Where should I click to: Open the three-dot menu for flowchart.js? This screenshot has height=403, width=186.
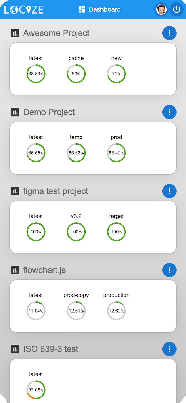pos(169,270)
